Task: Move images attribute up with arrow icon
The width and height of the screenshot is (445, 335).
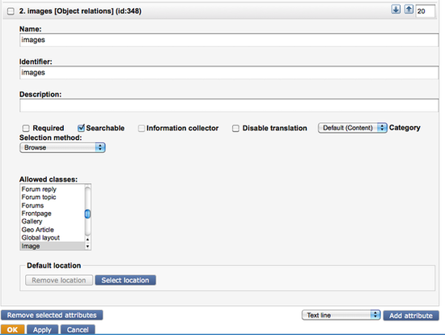Action: click(x=409, y=10)
